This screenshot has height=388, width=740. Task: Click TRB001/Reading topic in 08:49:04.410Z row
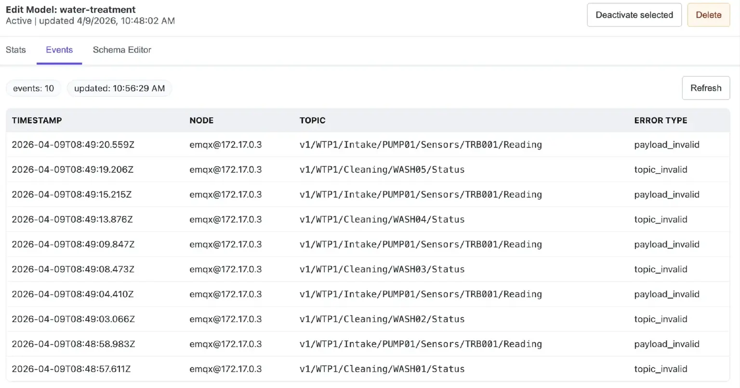[x=421, y=294]
